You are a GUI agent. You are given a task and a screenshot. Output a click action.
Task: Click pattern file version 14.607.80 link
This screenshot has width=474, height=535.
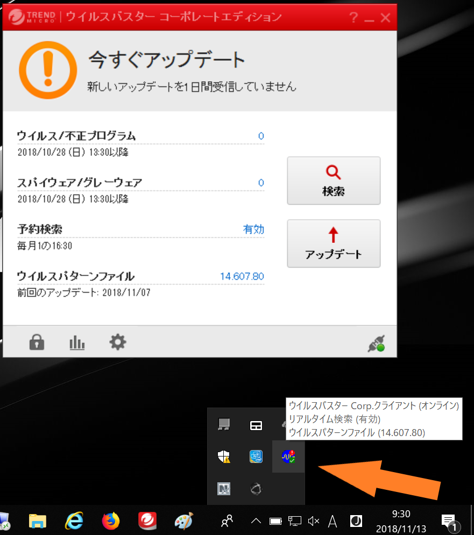[x=242, y=276]
